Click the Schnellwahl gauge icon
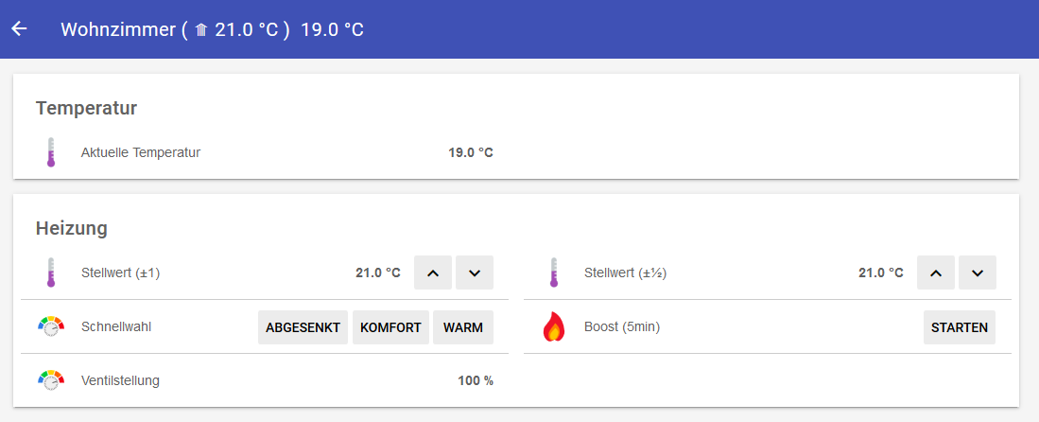Screen dimensions: 1039x422 51,327
